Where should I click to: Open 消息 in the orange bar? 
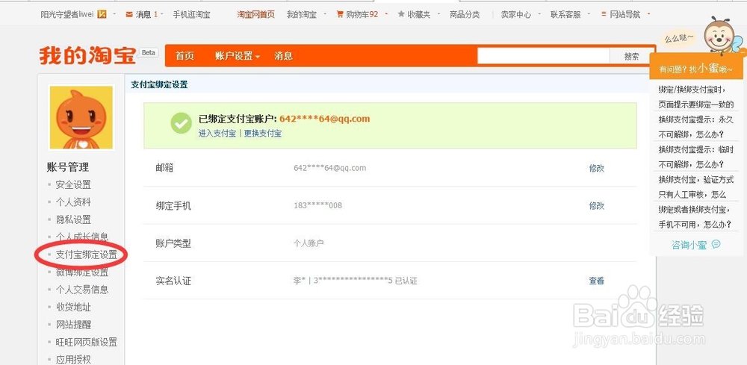point(283,56)
